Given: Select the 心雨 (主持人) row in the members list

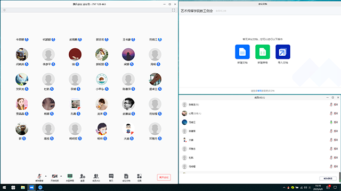Looking at the screenshot, I should (x=259, y=114).
